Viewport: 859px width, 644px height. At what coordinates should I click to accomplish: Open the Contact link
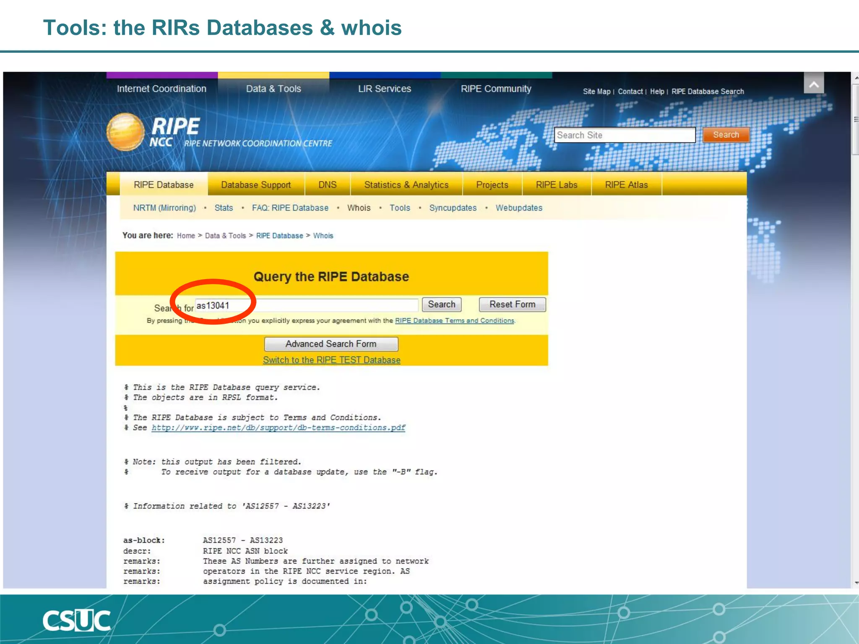[630, 91]
